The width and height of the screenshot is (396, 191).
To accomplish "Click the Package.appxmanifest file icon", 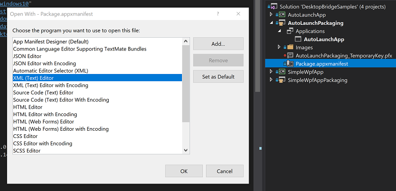I will coord(290,64).
